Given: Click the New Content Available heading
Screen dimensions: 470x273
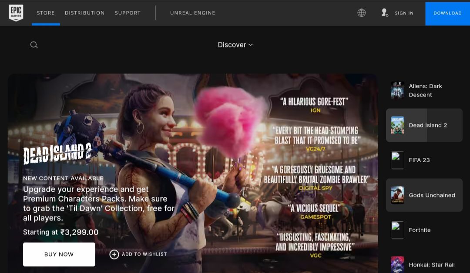Looking at the screenshot, I should 63,178.
